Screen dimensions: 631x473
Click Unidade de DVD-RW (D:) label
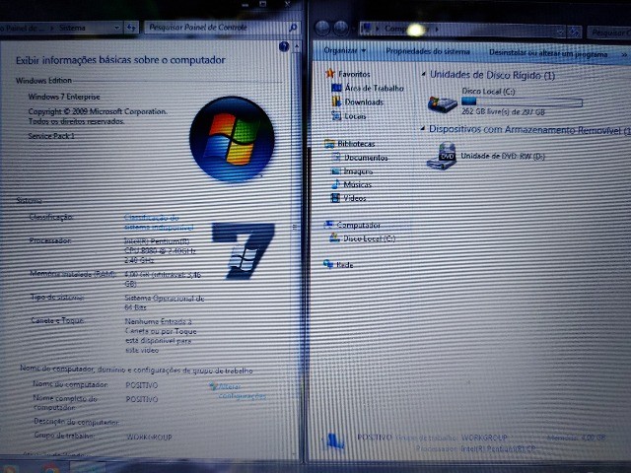point(503,156)
